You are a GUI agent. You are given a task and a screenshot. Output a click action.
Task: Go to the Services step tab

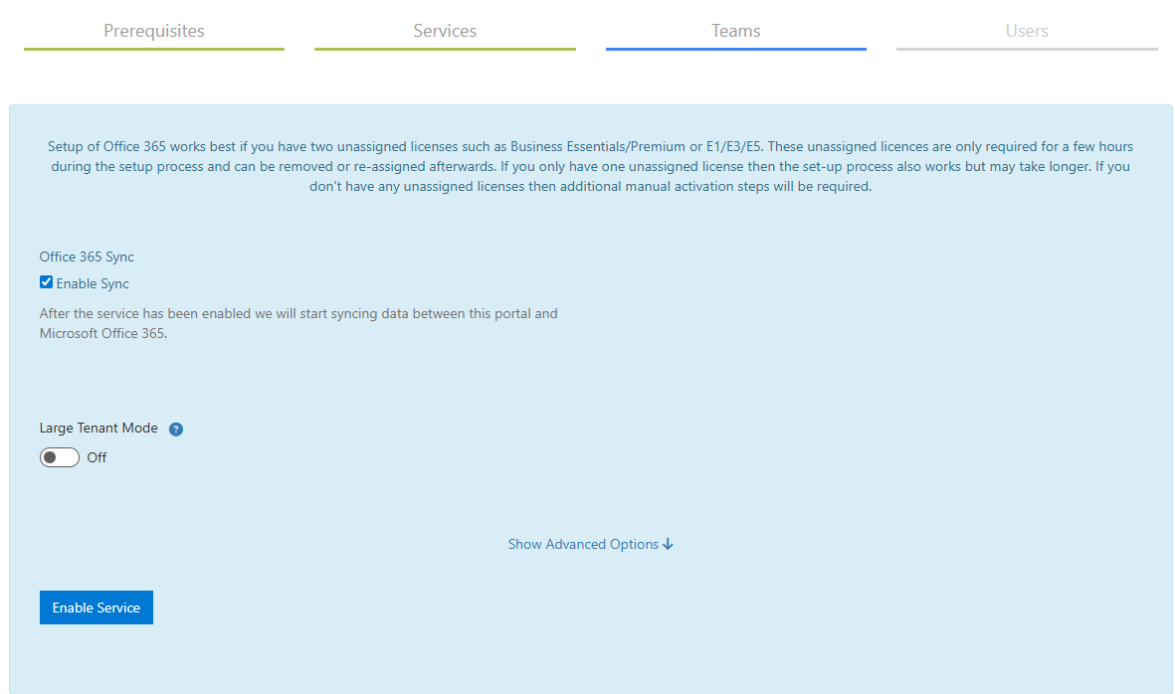pos(445,31)
